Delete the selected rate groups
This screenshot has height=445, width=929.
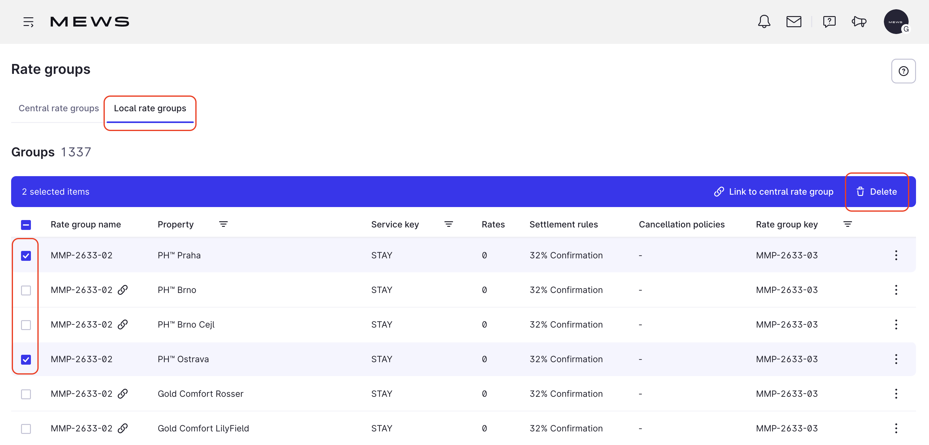point(877,192)
